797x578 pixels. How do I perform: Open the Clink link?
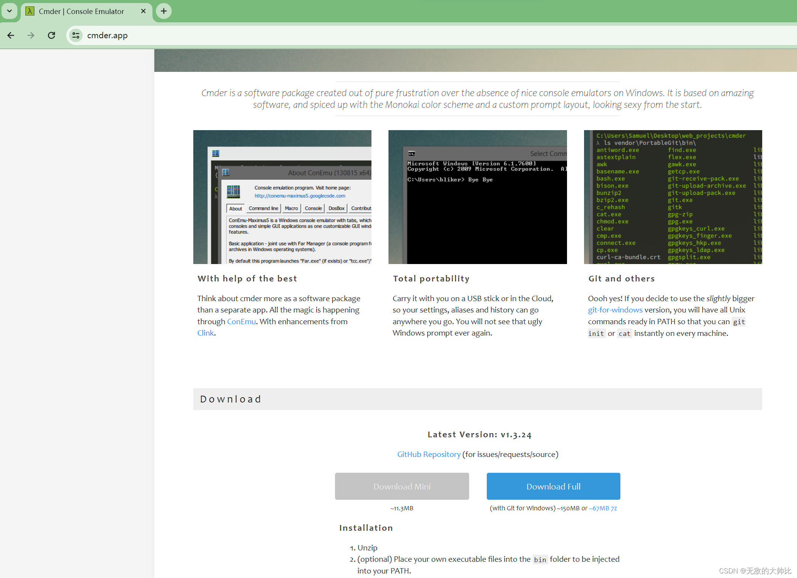[205, 333]
